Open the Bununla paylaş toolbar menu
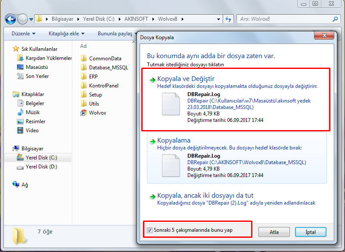The width and height of the screenshot is (345, 252). point(116,34)
